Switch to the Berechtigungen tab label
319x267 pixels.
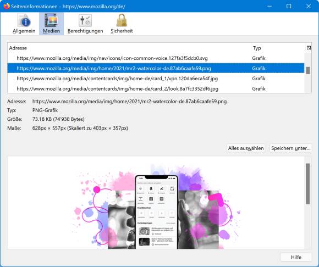pyautogui.click(x=85, y=31)
